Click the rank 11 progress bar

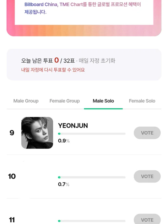click(92, 221)
